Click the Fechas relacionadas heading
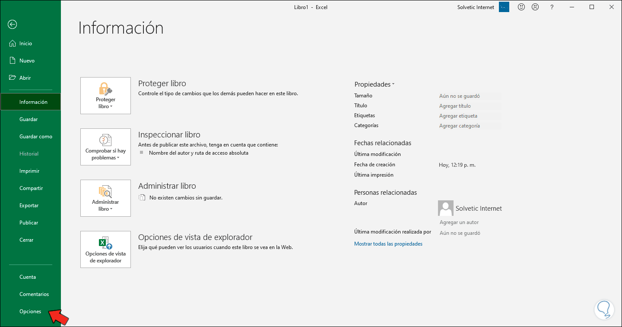This screenshot has height=327, width=622. pyautogui.click(x=383, y=143)
